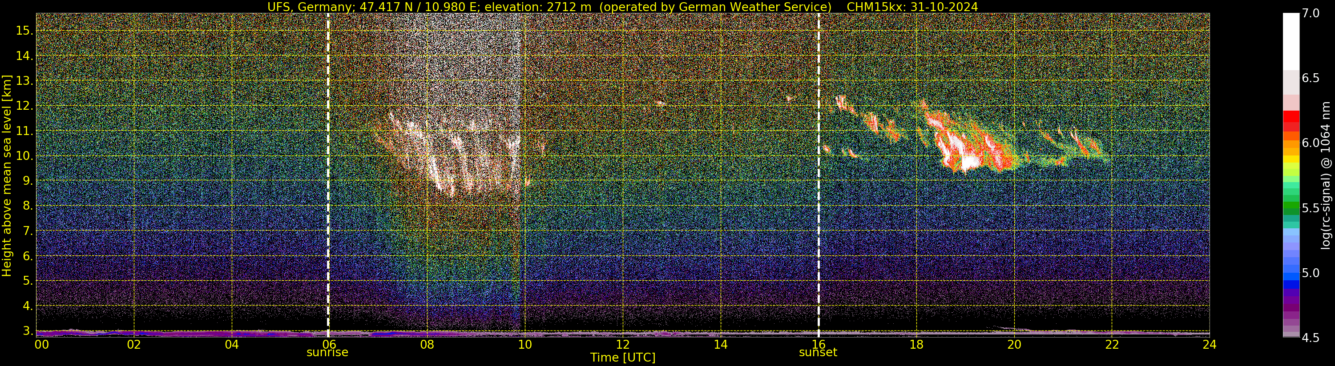
Task: Click the 06 tick on the time axis
Action: 329,344
